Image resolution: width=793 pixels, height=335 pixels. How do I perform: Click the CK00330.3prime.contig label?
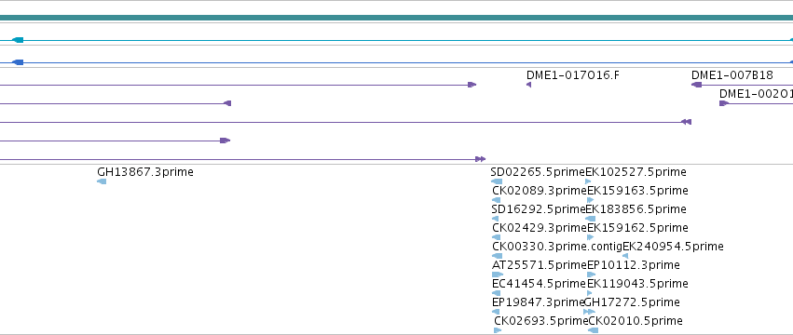tap(556, 247)
